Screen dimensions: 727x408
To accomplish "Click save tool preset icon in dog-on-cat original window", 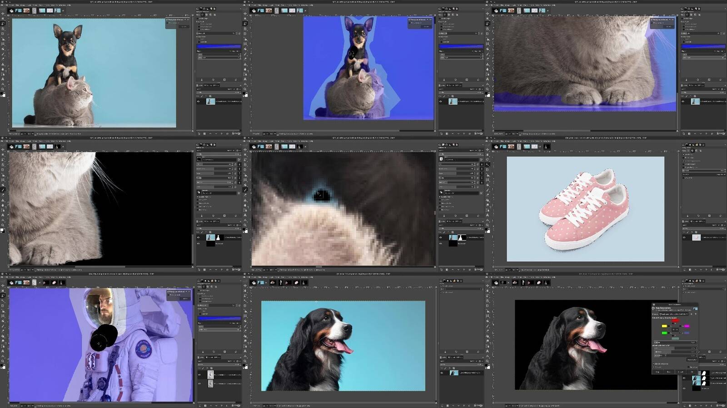I will coord(201,79).
